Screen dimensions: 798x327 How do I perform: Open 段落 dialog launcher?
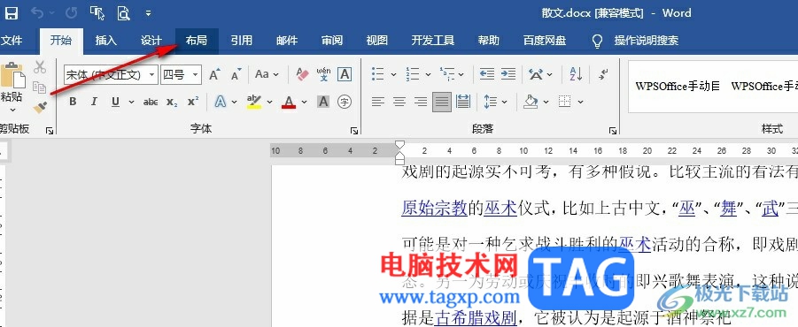pyautogui.click(x=613, y=131)
